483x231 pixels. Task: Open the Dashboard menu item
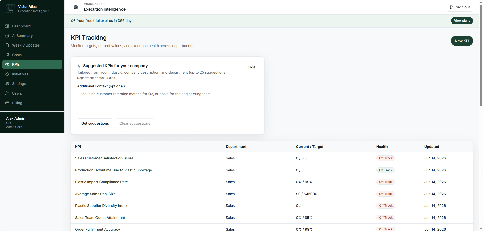coord(32,26)
